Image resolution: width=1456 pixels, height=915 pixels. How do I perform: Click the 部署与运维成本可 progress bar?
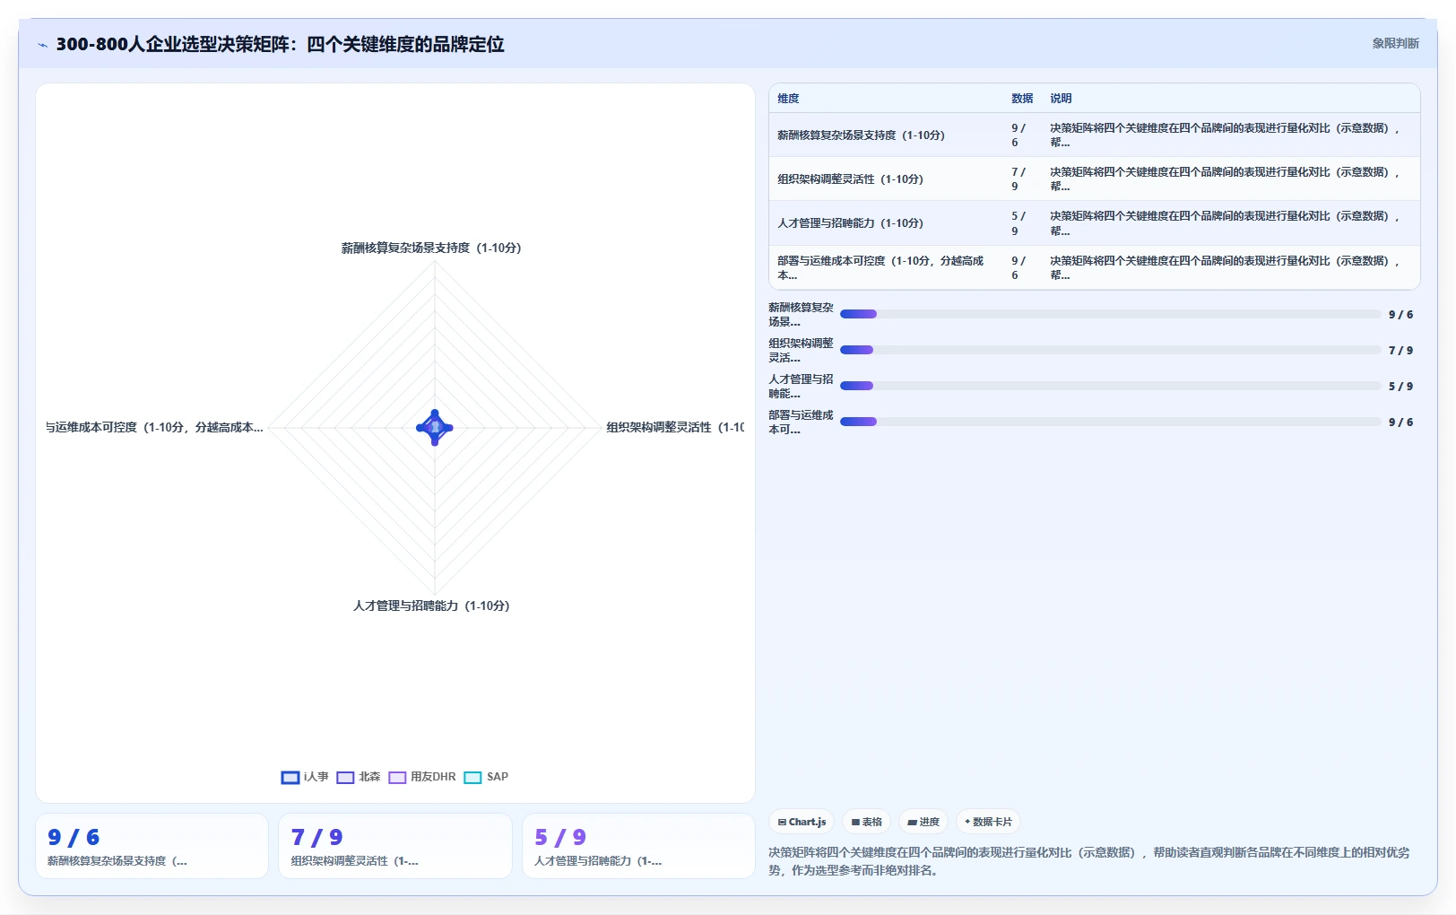1110,422
